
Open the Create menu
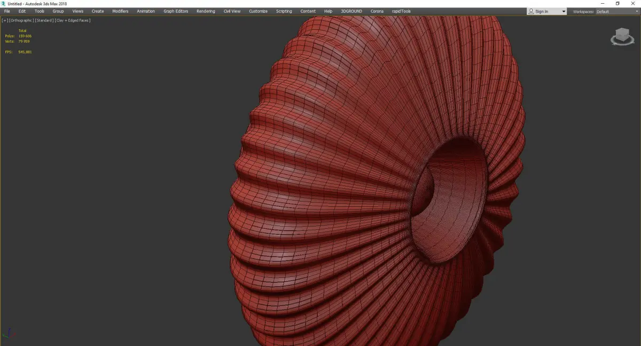click(98, 11)
